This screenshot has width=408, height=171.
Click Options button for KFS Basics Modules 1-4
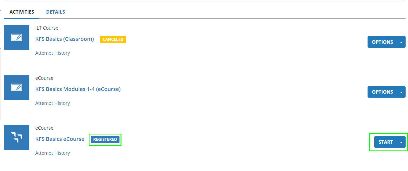pyautogui.click(x=382, y=92)
